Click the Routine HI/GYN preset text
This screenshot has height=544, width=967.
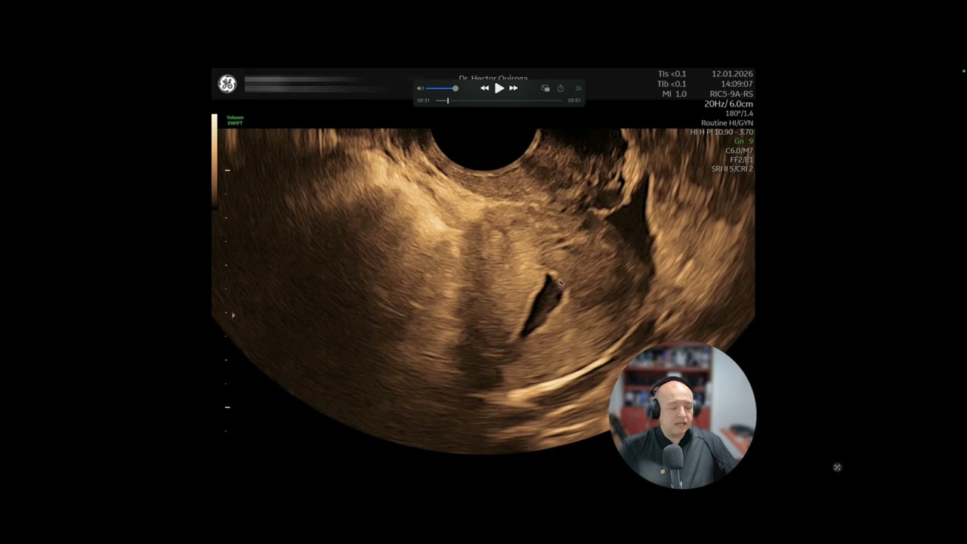pyautogui.click(x=727, y=123)
